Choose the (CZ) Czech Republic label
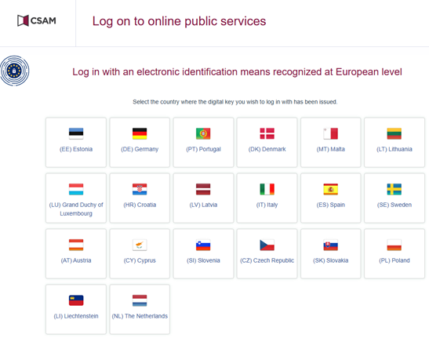Screen dimensions: 429x338 pos(267,260)
